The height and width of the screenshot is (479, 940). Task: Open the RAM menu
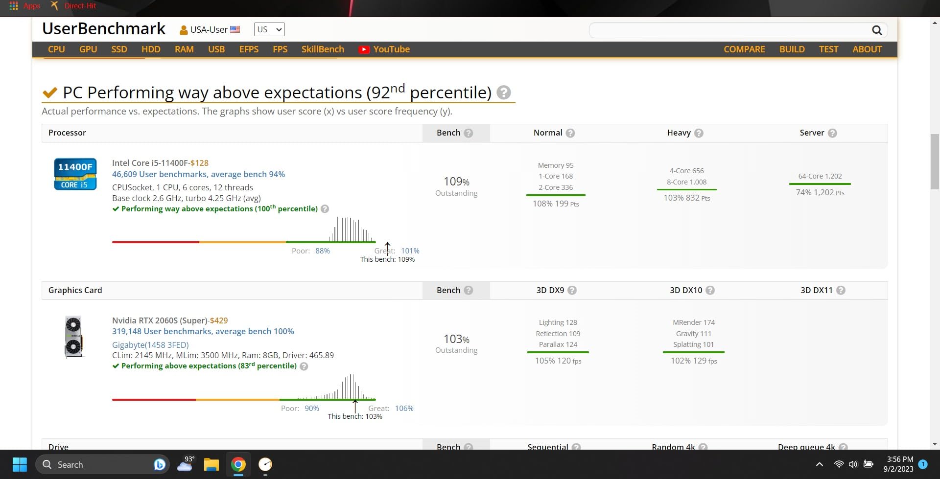[184, 49]
